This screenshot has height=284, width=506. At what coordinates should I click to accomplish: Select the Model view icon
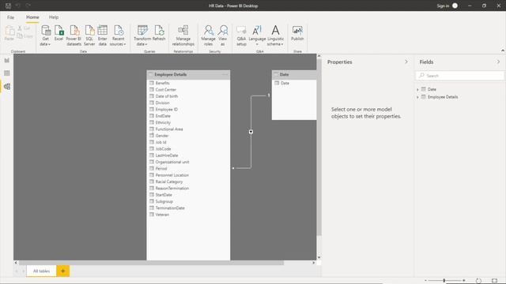pyautogui.click(x=7, y=86)
